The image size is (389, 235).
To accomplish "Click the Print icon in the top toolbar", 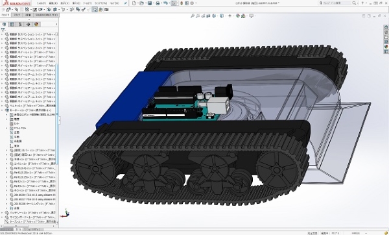I will 158,3.
